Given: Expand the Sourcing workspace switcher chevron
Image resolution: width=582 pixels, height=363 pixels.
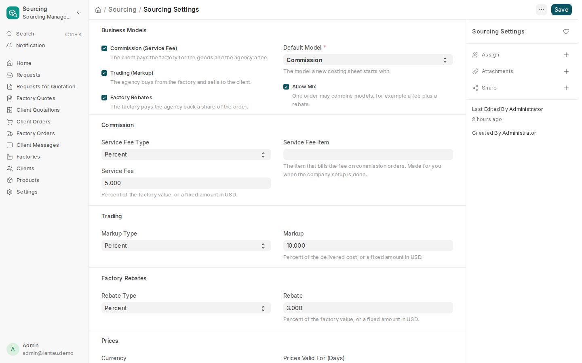Looking at the screenshot, I should click(79, 13).
